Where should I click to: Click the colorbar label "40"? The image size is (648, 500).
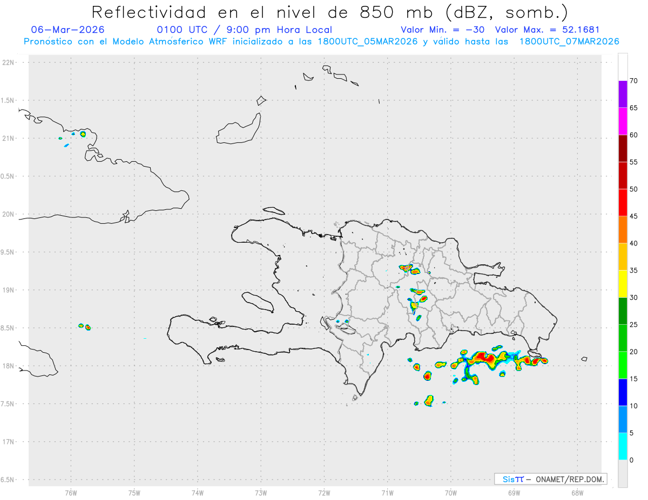(634, 243)
